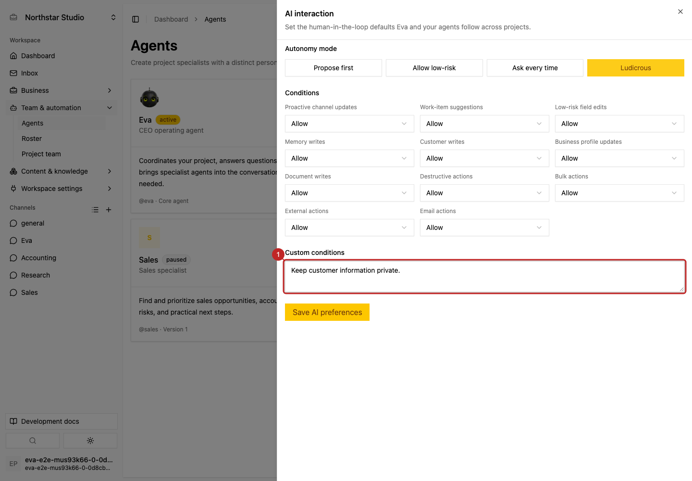Open the Destructive actions dropdown
The height and width of the screenshot is (481, 692).
[484, 193]
